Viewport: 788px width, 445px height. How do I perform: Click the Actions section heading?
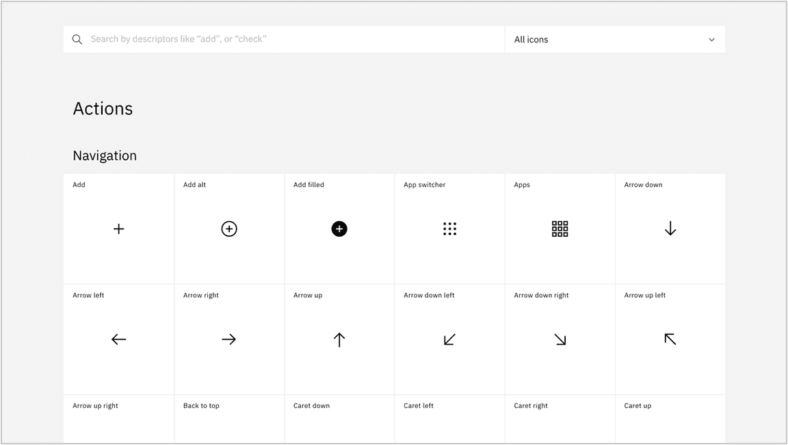pos(103,108)
